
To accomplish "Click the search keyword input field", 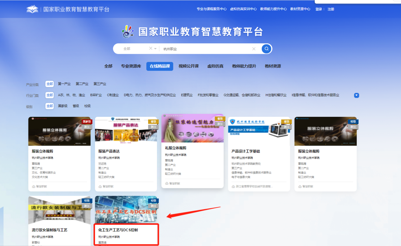I will tap(206, 49).
